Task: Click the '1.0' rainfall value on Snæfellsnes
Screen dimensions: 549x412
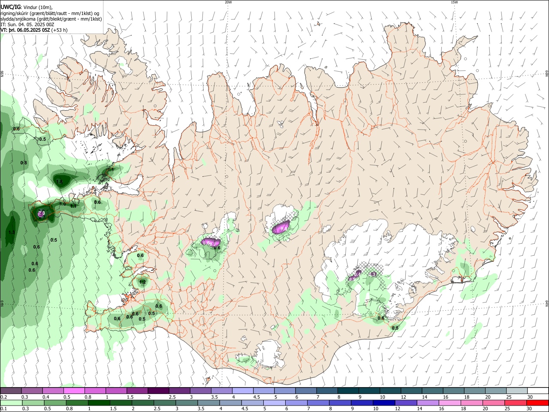Action: [x=63, y=204]
